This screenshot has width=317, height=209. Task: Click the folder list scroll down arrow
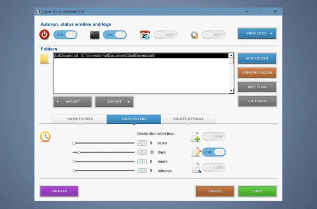[x=231, y=91]
